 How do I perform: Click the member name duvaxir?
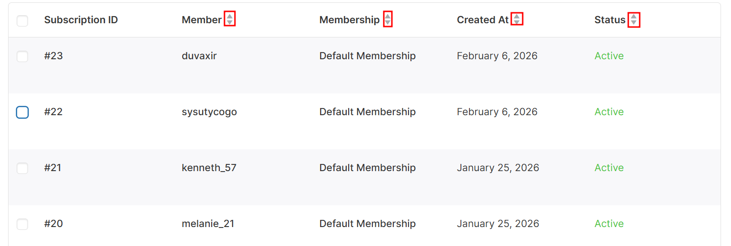[x=199, y=56]
